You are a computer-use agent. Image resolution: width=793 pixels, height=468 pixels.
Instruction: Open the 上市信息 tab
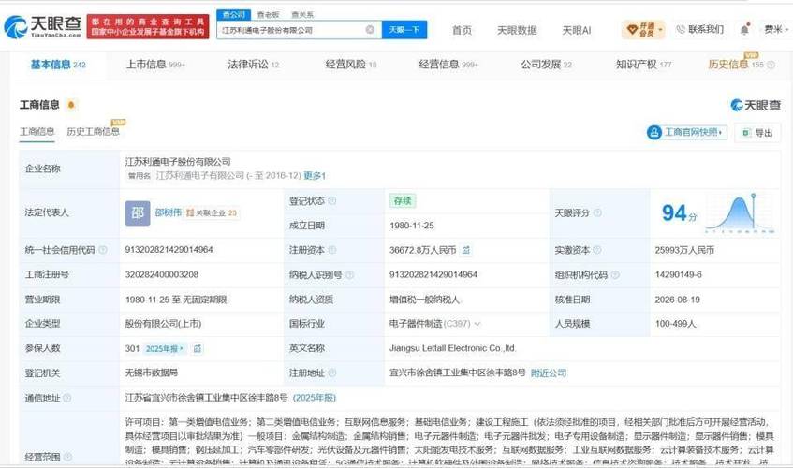pos(155,65)
